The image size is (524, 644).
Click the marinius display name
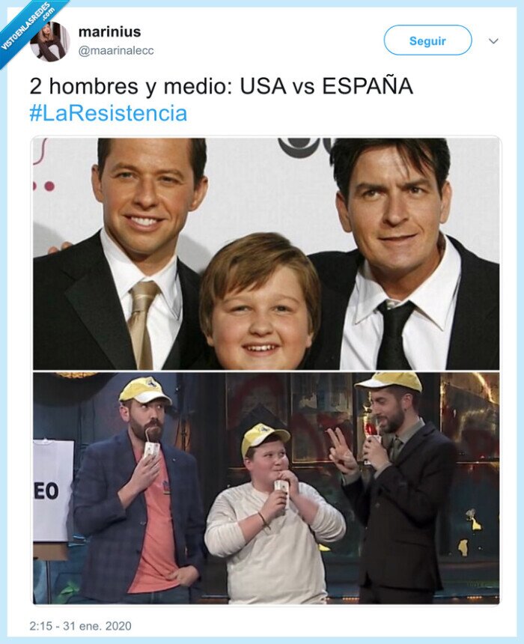109,31
